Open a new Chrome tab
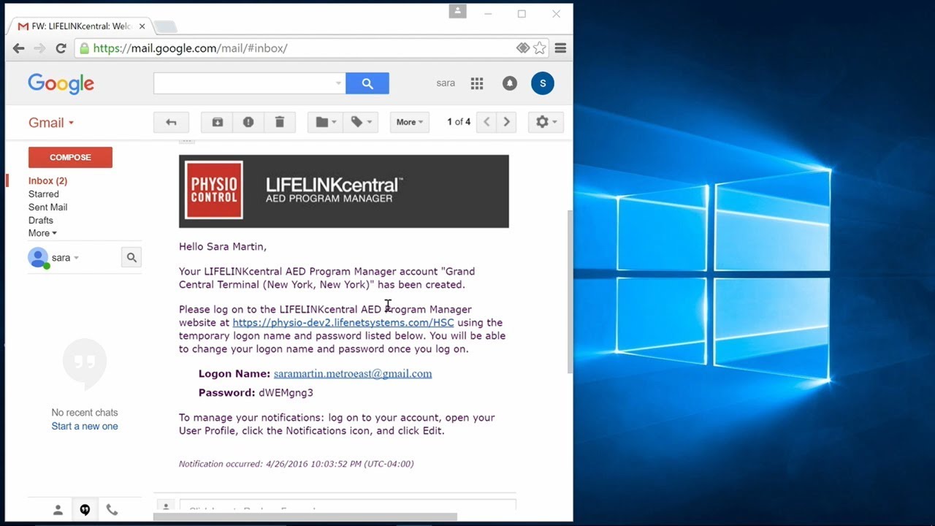 pyautogui.click(x=165, y=27)
